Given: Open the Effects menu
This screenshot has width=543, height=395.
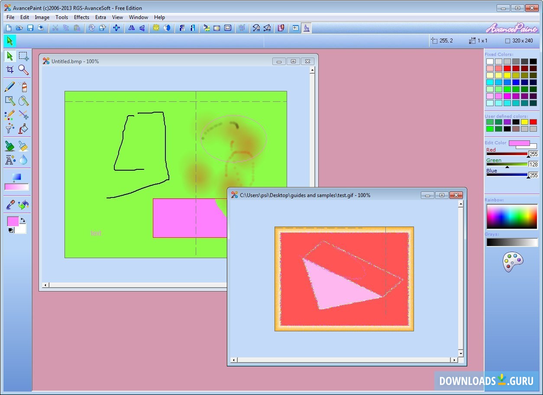Looking at the screenshot, I should [81, 17].
